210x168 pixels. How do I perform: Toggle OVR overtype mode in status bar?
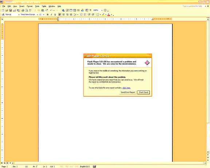pyautogui.click(x=77, y=167)
